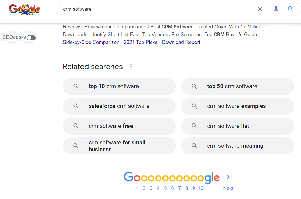Toggle the SEOquake switch
This screenshot has height=199, width=301.
pyautogui.click(x=31, y=38)
